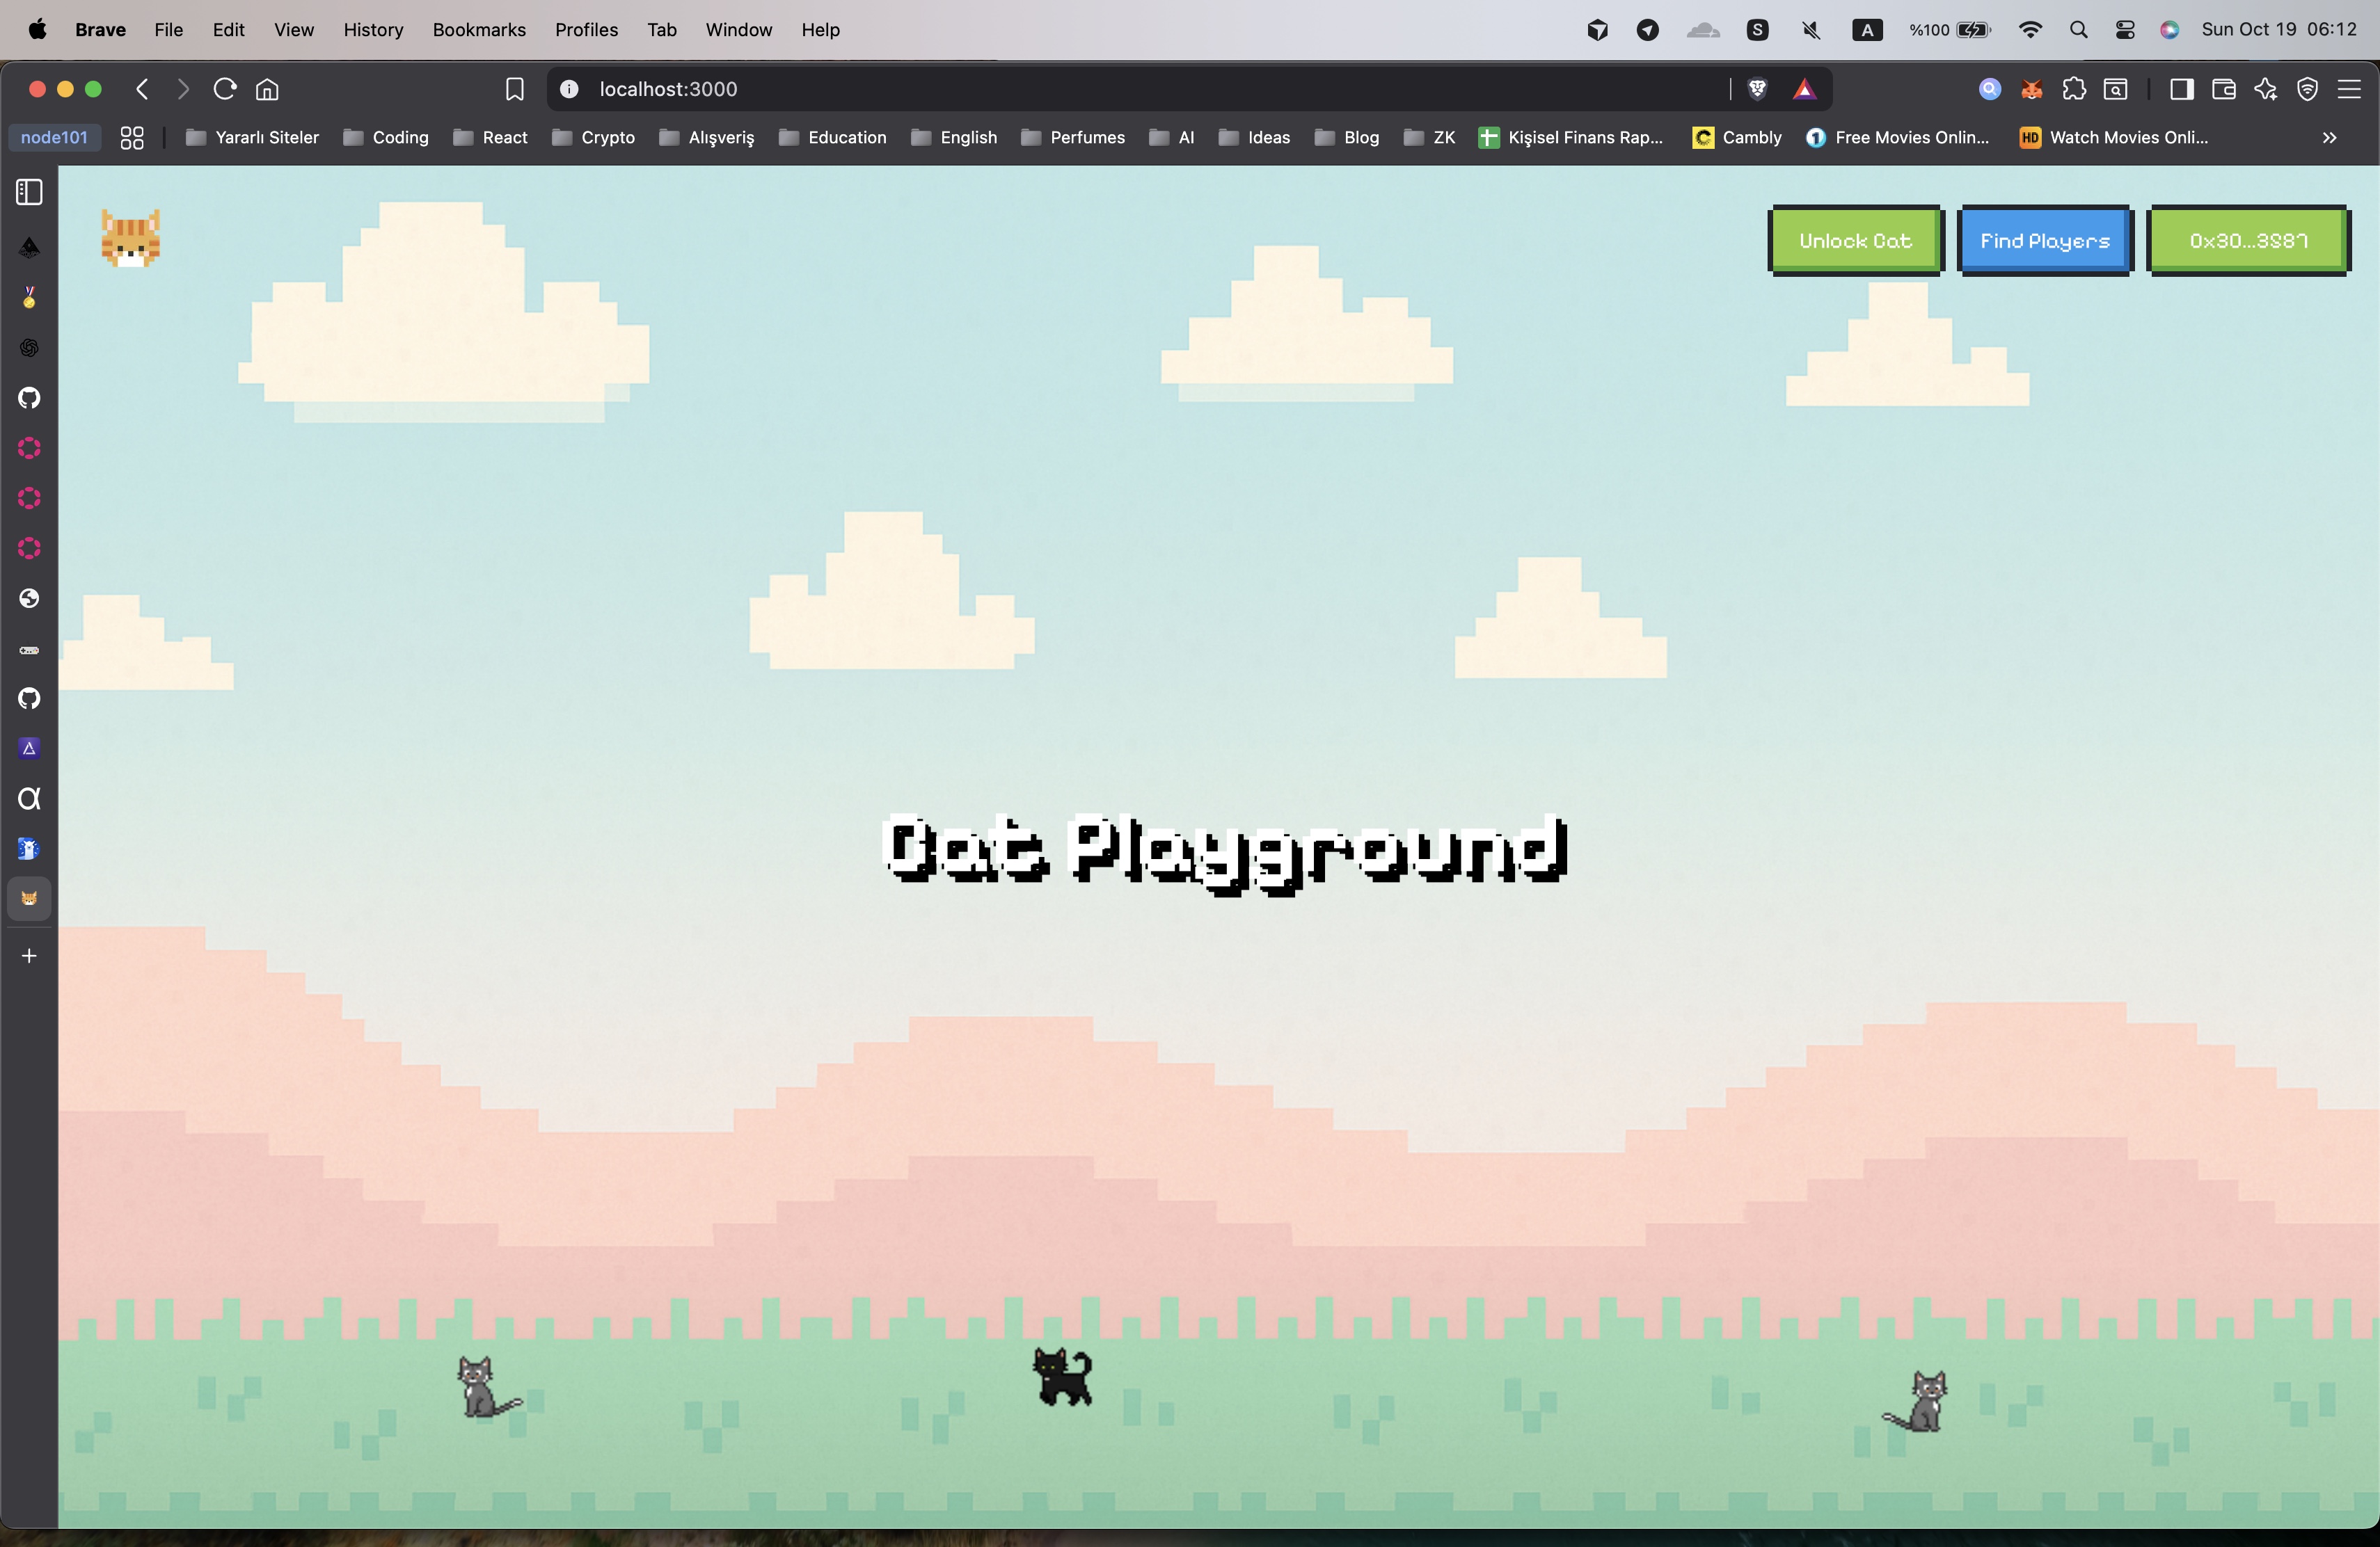
Task: Click the Brave Shields lion icon
Action: (x=1757, y=89)
